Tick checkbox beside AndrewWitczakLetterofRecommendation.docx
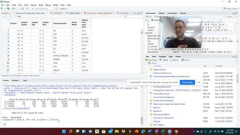 pyautogui.click(x=147, y=76)
